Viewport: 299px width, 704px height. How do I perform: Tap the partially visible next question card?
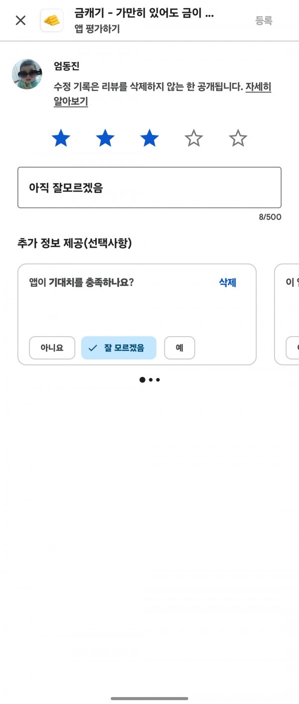pos(287,315)
